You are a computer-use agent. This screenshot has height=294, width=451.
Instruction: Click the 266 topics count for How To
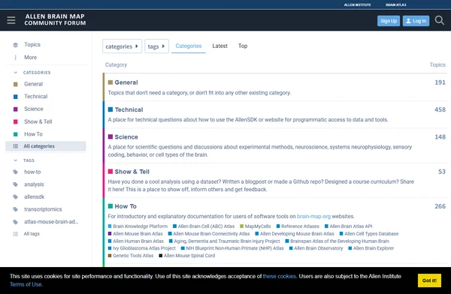pos(440,206)
